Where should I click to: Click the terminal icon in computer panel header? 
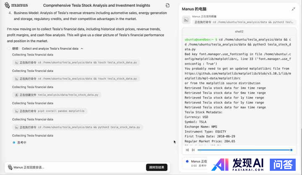click(186, 19)
